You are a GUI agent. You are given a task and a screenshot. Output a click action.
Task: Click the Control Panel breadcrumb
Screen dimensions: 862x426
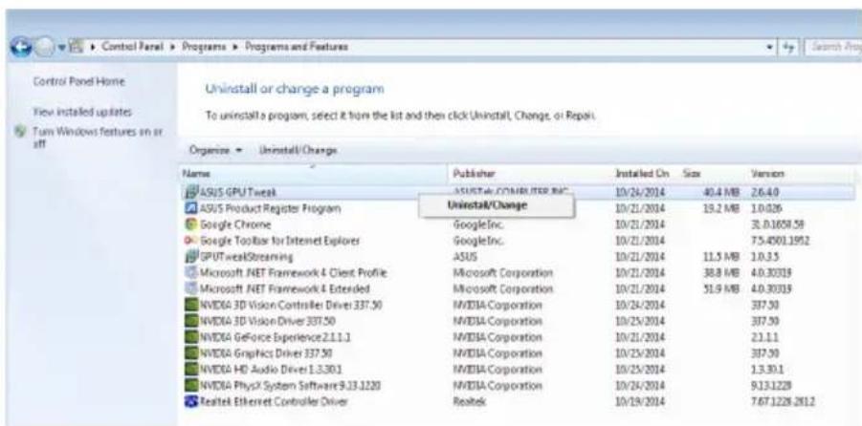pyautogui.click(x=134, y=47)
